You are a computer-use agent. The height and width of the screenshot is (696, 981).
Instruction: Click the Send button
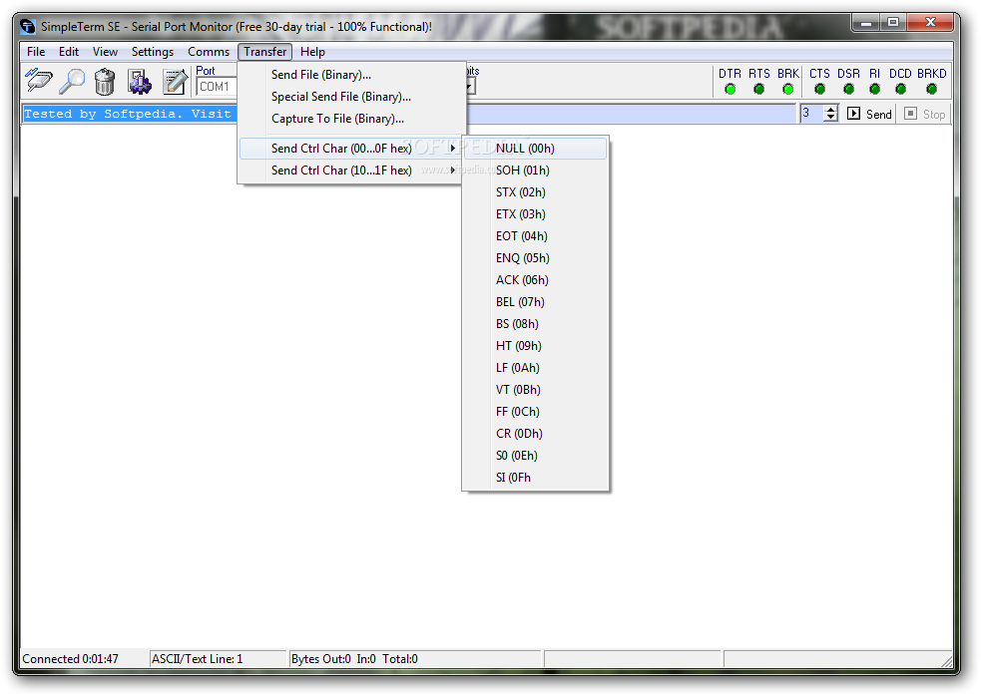pos(869,114)
